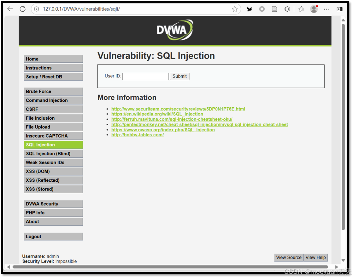Open File Upload page
This screenshot has height=278, width=353.
coord(53,127)
